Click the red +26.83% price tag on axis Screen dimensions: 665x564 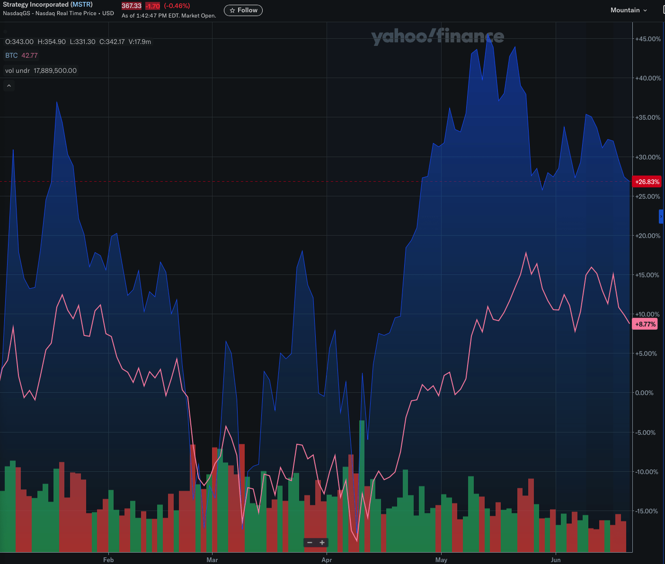pos(647,181)
